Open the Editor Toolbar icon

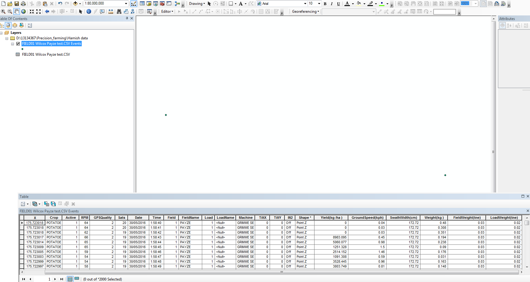pyautogui.click(x=133, y=4)
